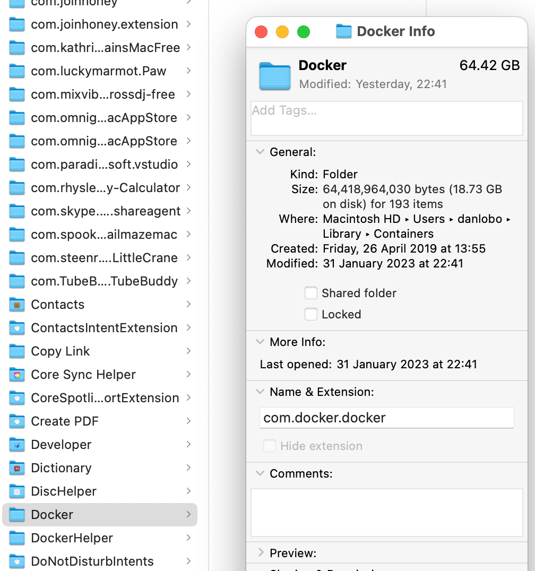The height and width of the screenshot is (571, 535).
Task: Click the 64.42 GB size text
Action: 489,66
